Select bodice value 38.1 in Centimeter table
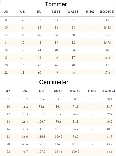 [109, 99]
